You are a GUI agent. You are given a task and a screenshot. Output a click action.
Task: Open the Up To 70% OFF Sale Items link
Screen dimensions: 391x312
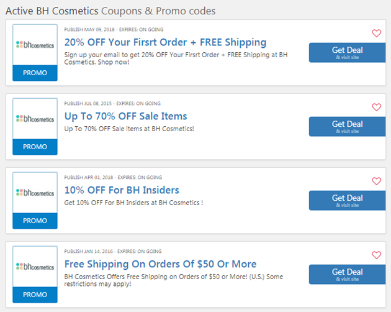(125, 116)
